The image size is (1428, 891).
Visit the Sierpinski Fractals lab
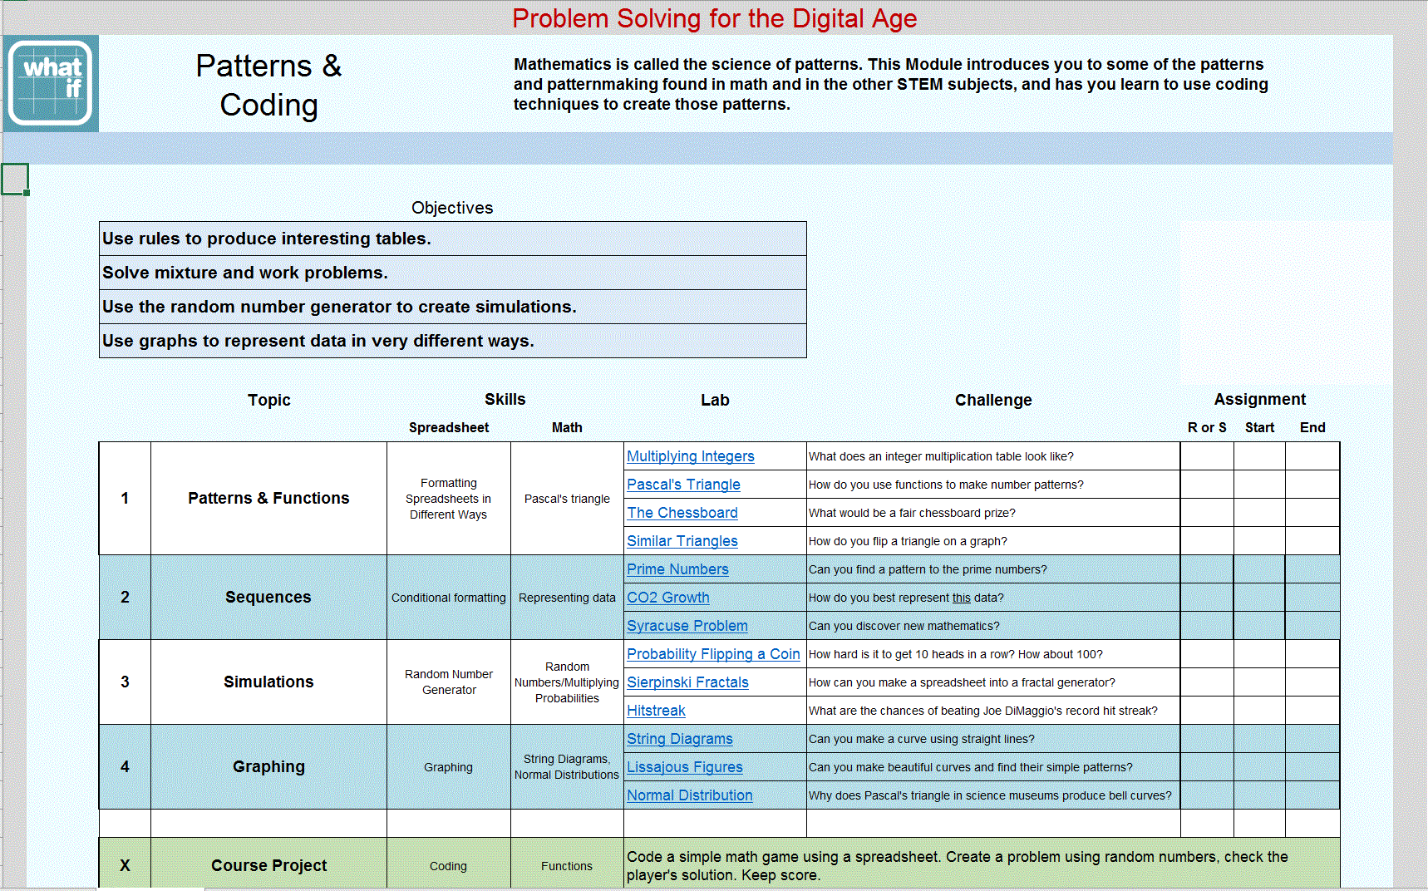pyautogui.click(x=687, y=682)
